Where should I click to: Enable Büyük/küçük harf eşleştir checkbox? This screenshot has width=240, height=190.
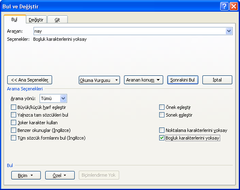(13, 107)
